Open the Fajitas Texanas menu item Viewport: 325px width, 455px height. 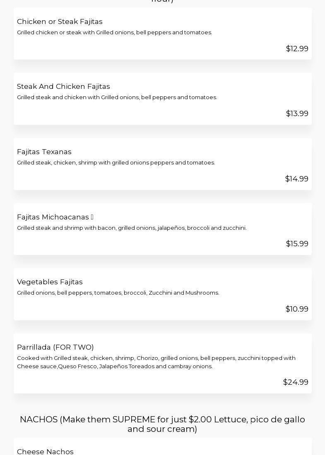(44, 152)
